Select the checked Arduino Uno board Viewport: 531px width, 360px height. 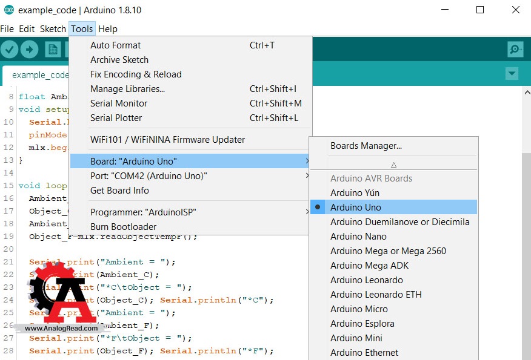coord(393,207)
